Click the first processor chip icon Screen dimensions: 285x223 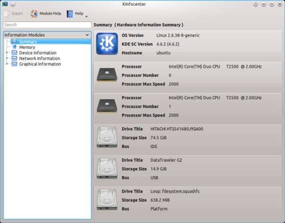(x=107, y=75)
